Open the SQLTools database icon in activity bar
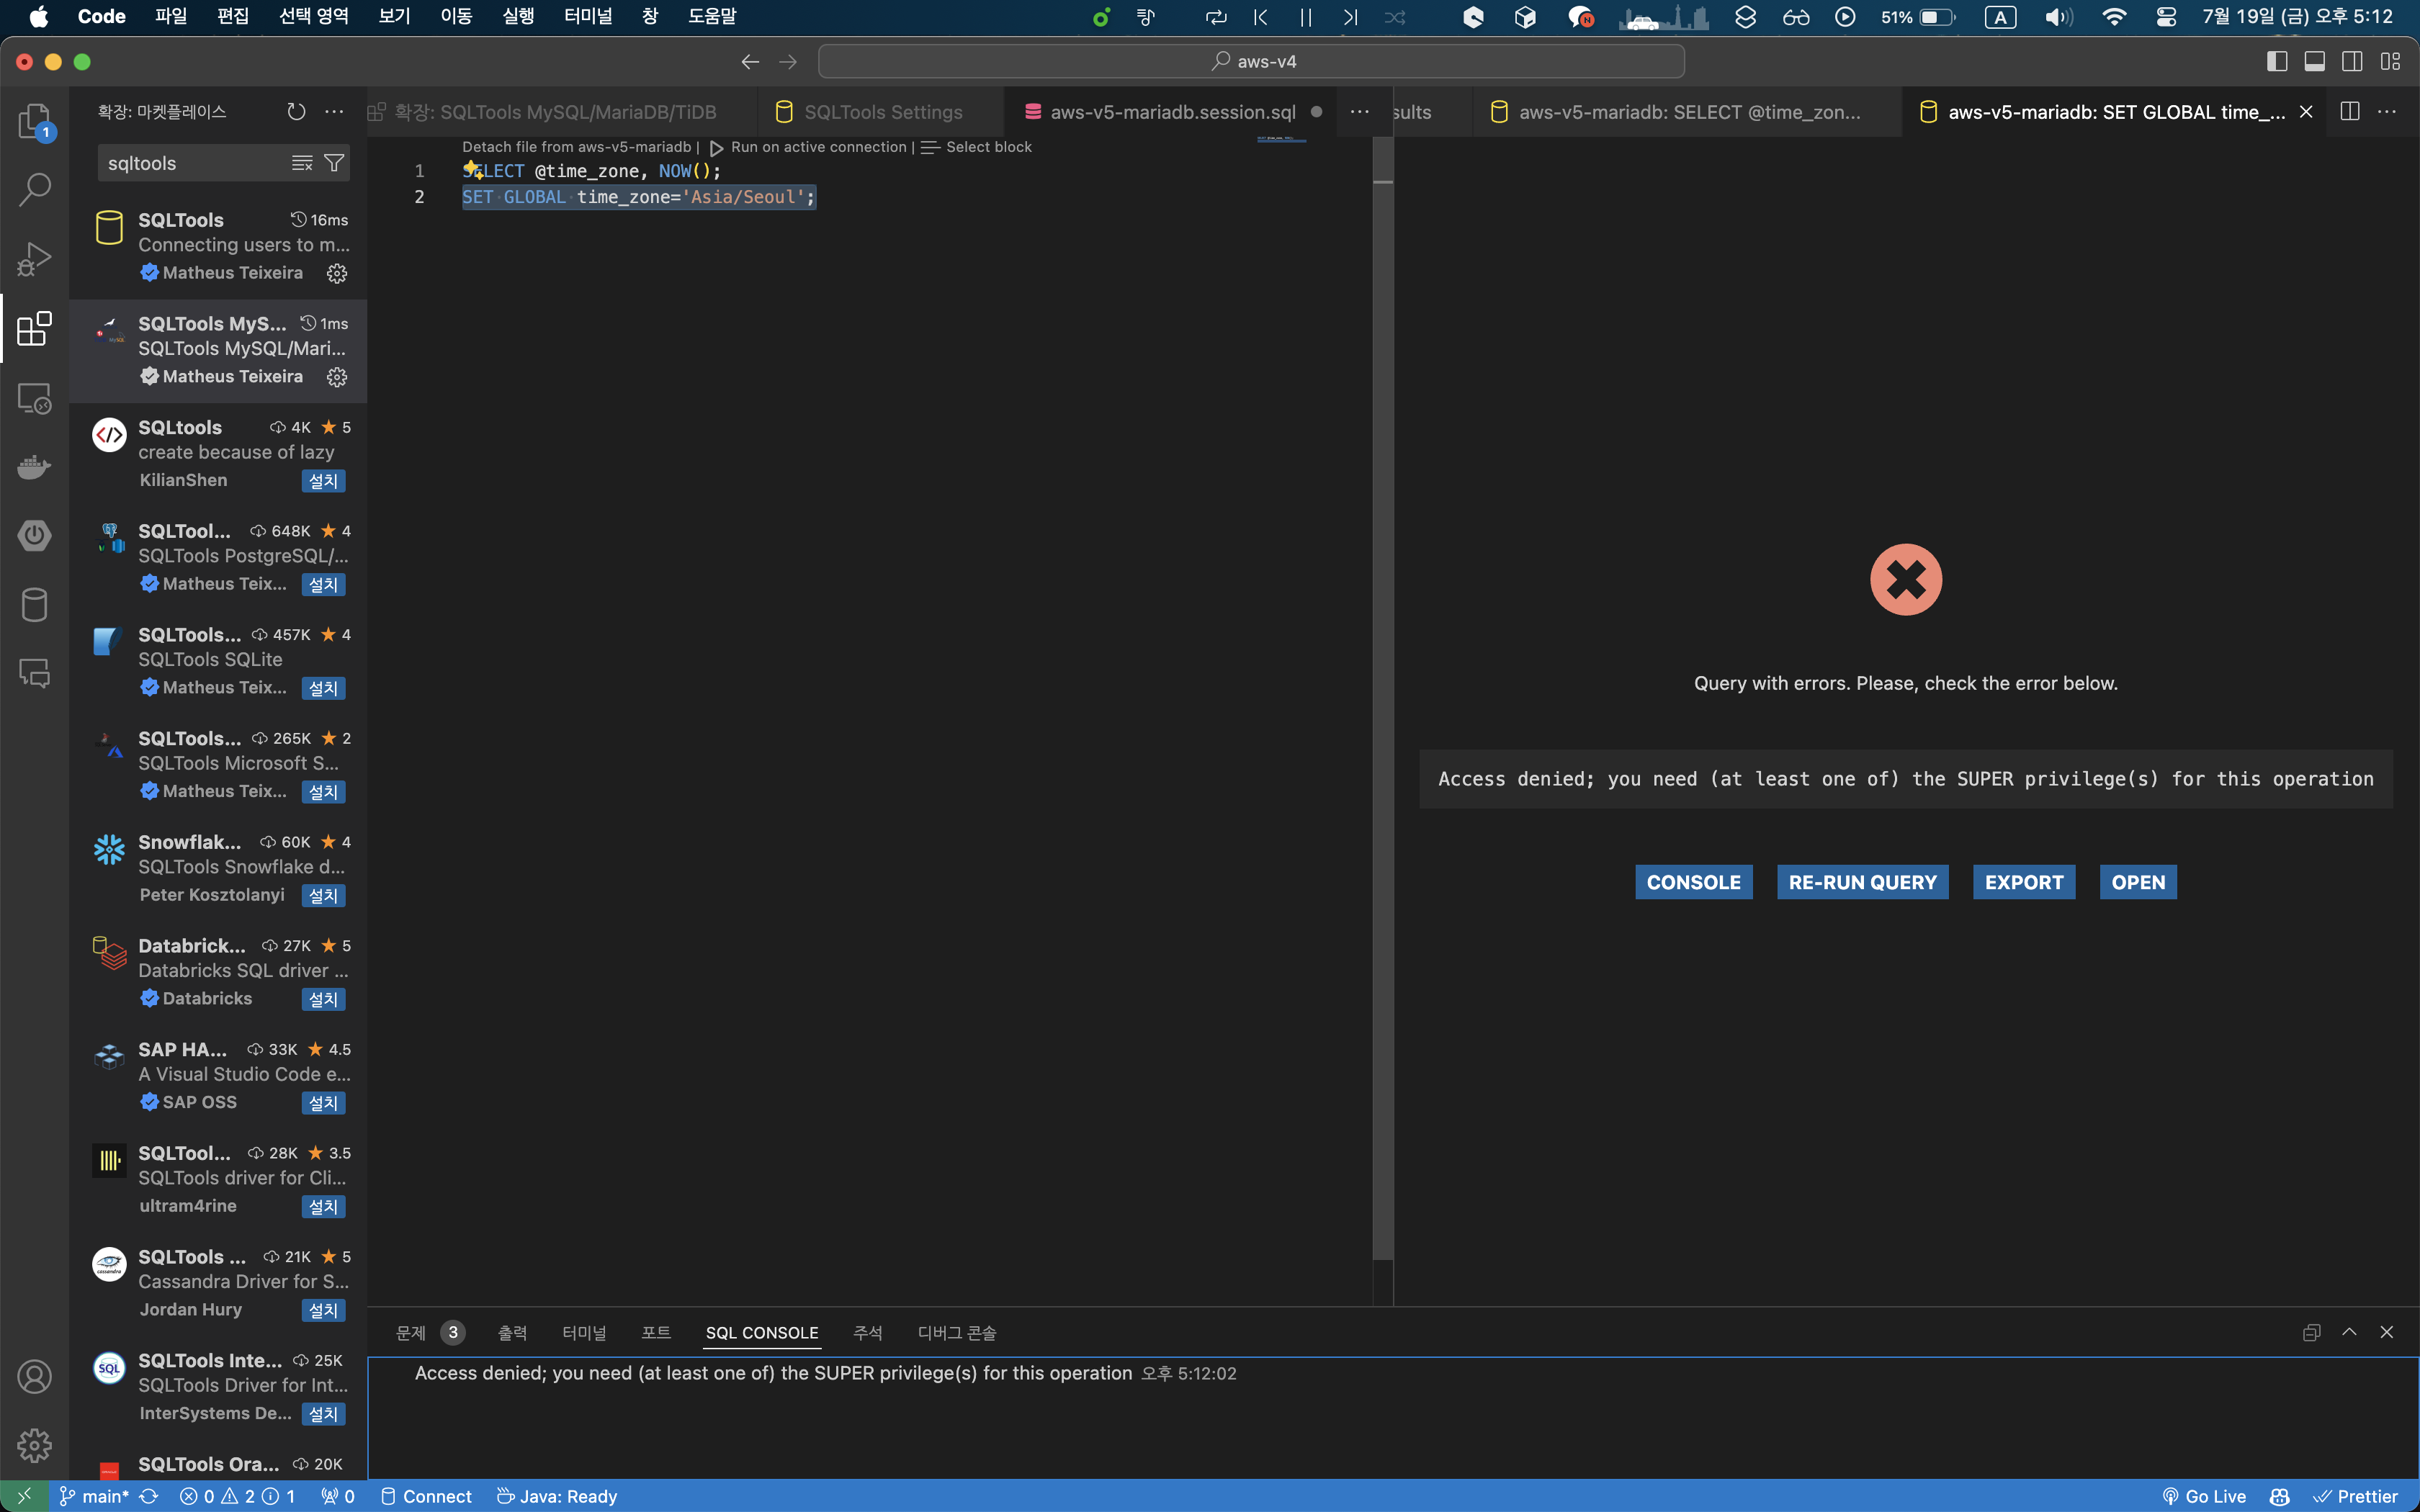Viewport: 2420px width, 1512px height. pyautogui.click(x=34, y=604)
